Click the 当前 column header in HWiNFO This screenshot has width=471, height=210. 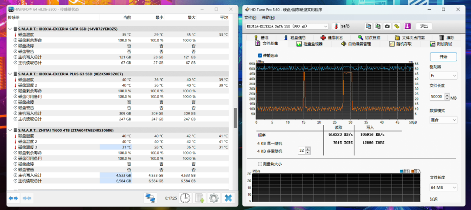pyautogui.click(x=127, y=17)
